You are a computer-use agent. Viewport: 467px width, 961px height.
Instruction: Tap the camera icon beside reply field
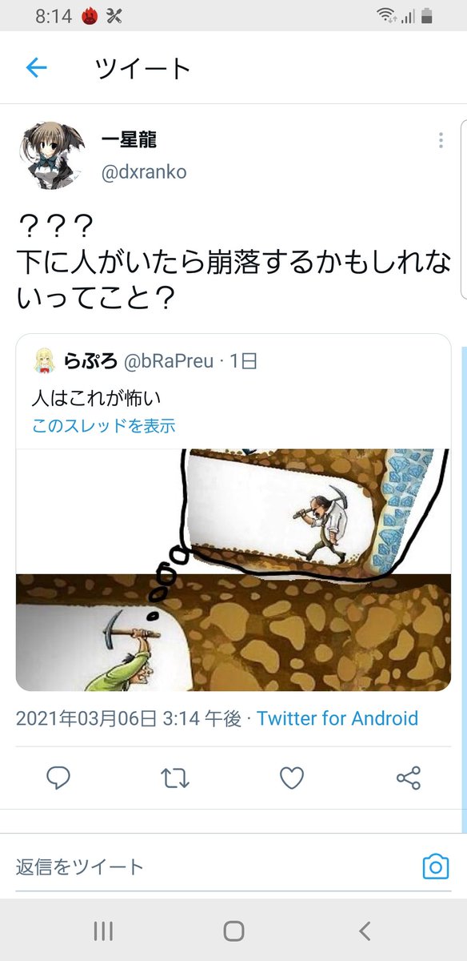point(436,867)
